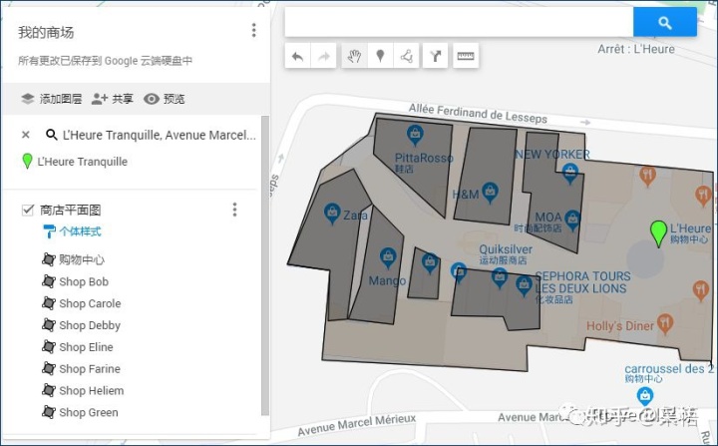Screen dimensions: 718x446
Task: Click the sidebar vertical scrollbar
Action: [x=265, y=265]
